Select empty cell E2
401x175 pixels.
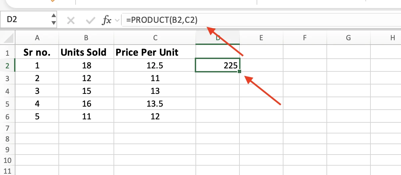tap(261, 66)
